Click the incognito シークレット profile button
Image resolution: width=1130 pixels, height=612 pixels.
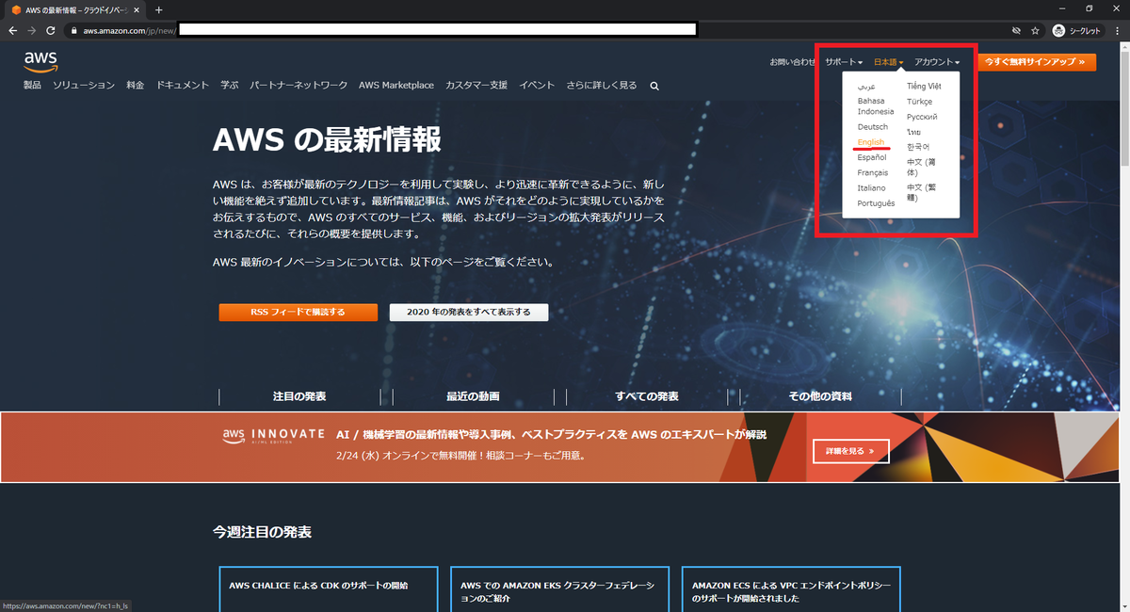tap(1077, 30)
